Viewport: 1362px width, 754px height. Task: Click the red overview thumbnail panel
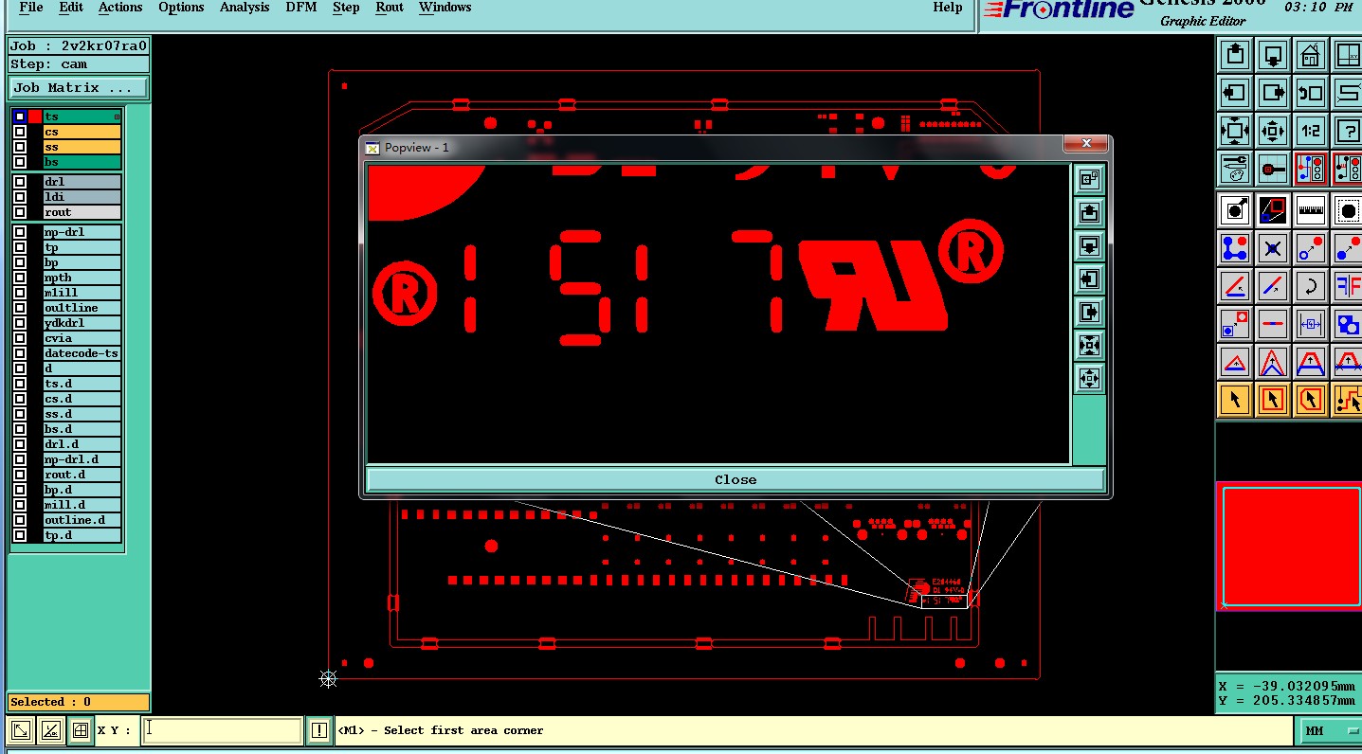(x=1290, y=547)
